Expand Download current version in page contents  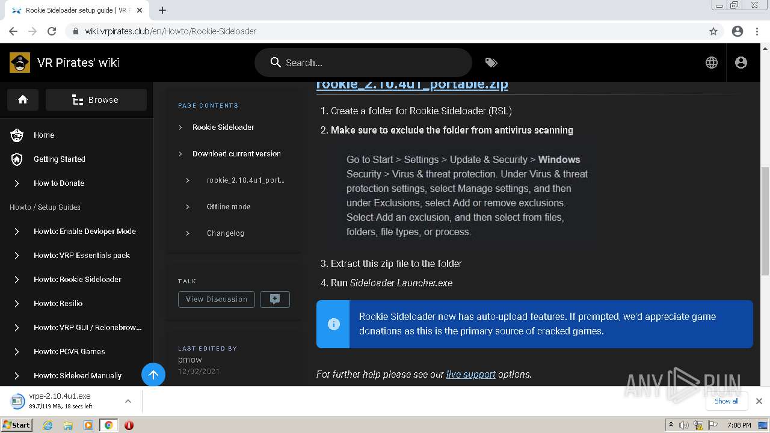[x=180, y=154]
